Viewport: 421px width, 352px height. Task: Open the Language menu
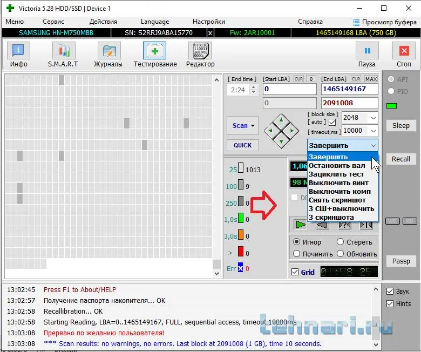click(155, 22)
